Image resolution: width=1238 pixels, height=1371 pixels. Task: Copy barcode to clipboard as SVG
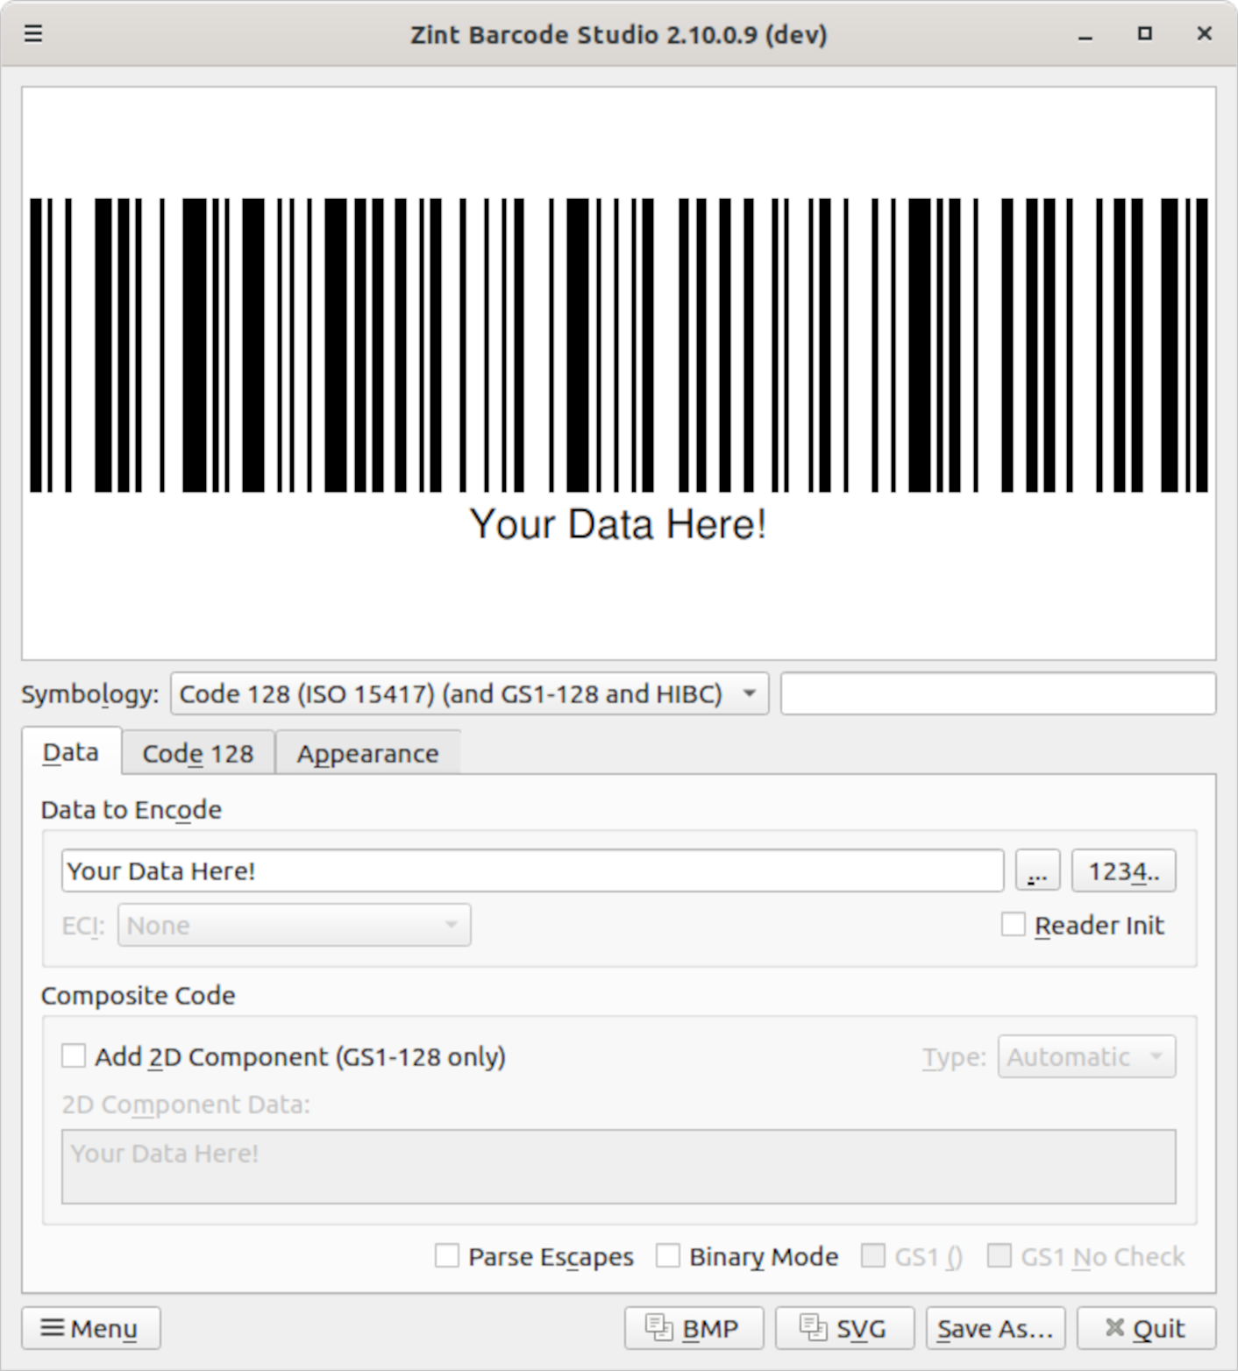pyautogui.click(x=844, y=1328)
